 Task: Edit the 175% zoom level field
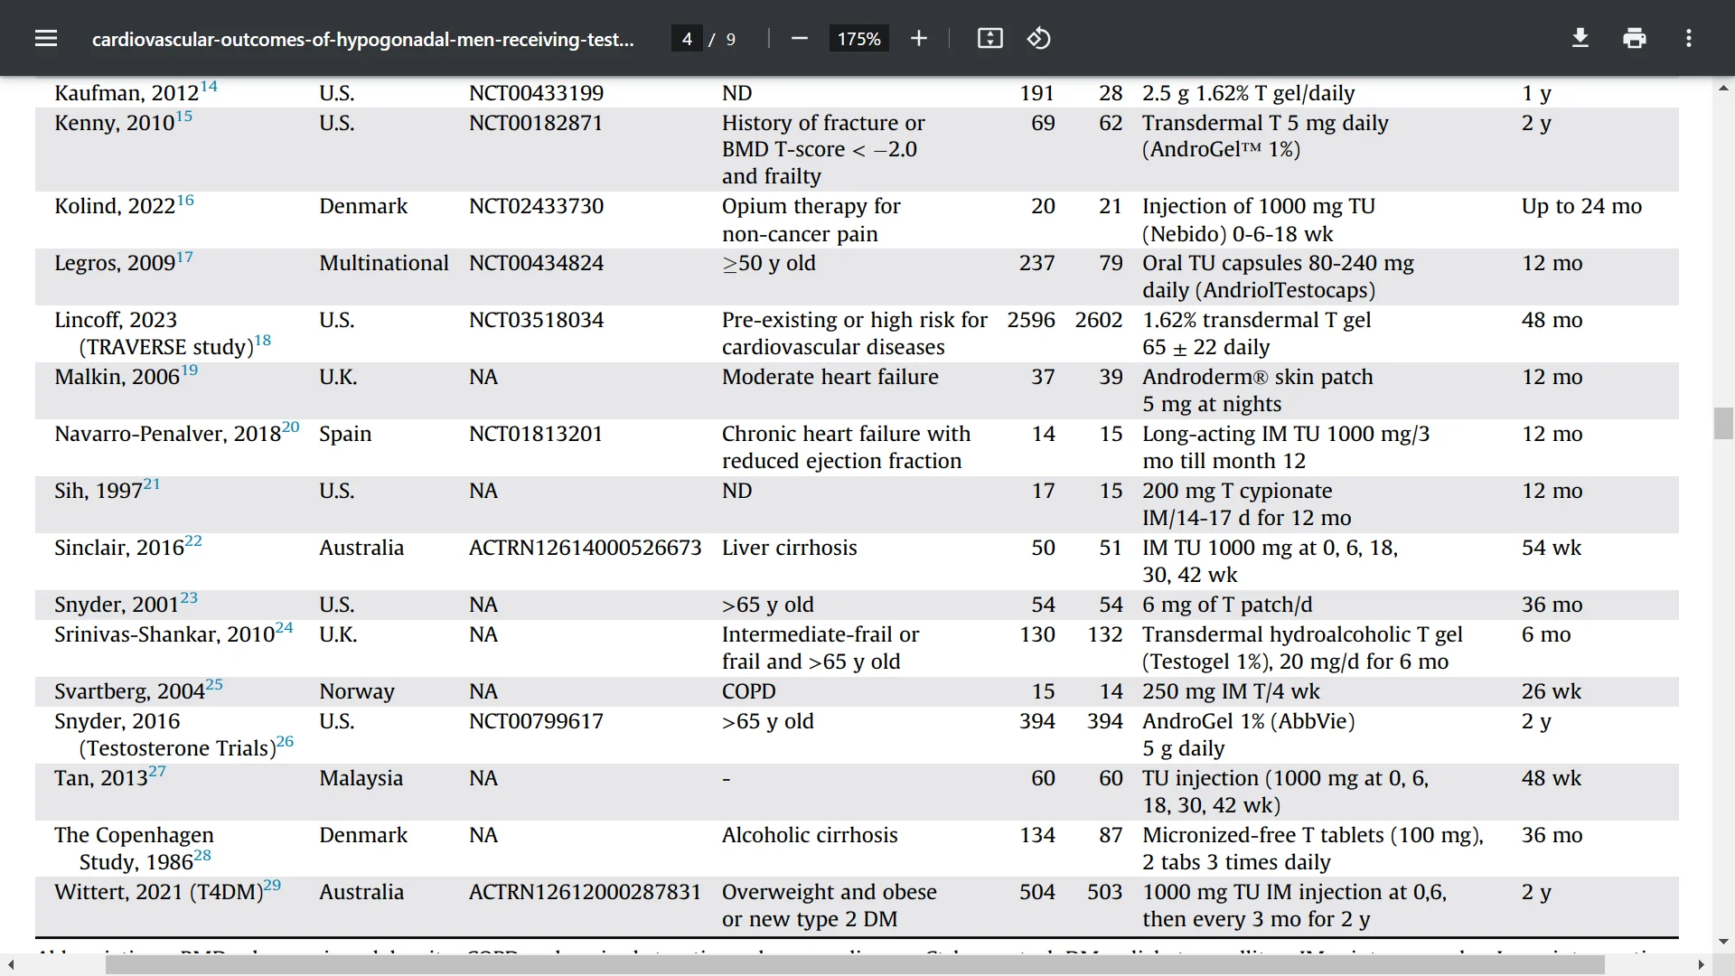[858, 39]
